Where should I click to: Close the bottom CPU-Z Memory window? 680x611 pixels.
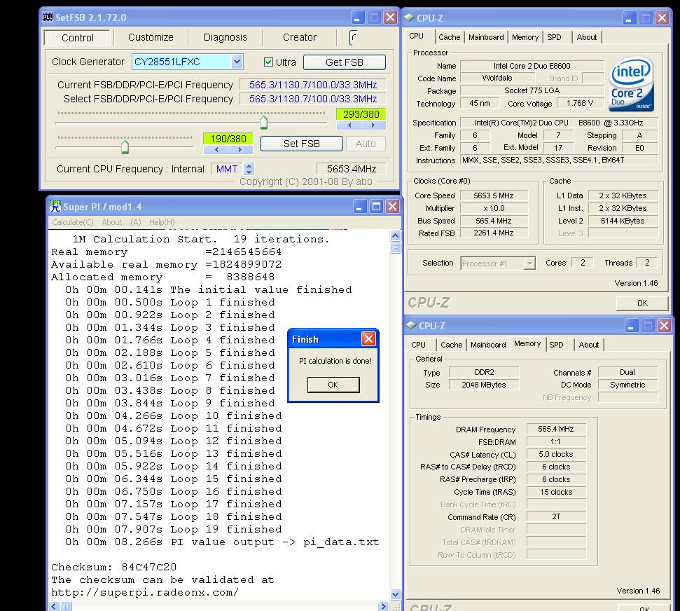pos(664,325)
